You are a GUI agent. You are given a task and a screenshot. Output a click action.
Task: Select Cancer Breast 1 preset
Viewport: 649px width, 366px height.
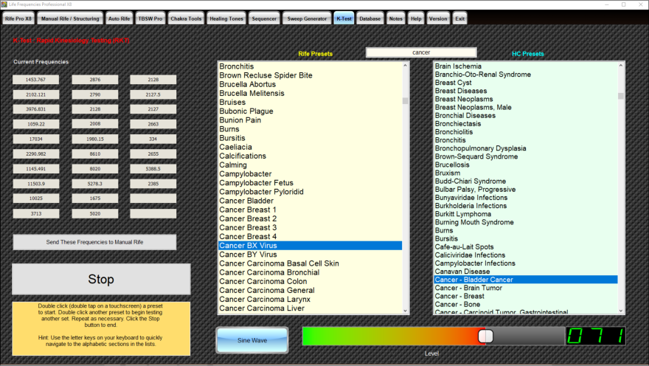click(x=310, y=210)
